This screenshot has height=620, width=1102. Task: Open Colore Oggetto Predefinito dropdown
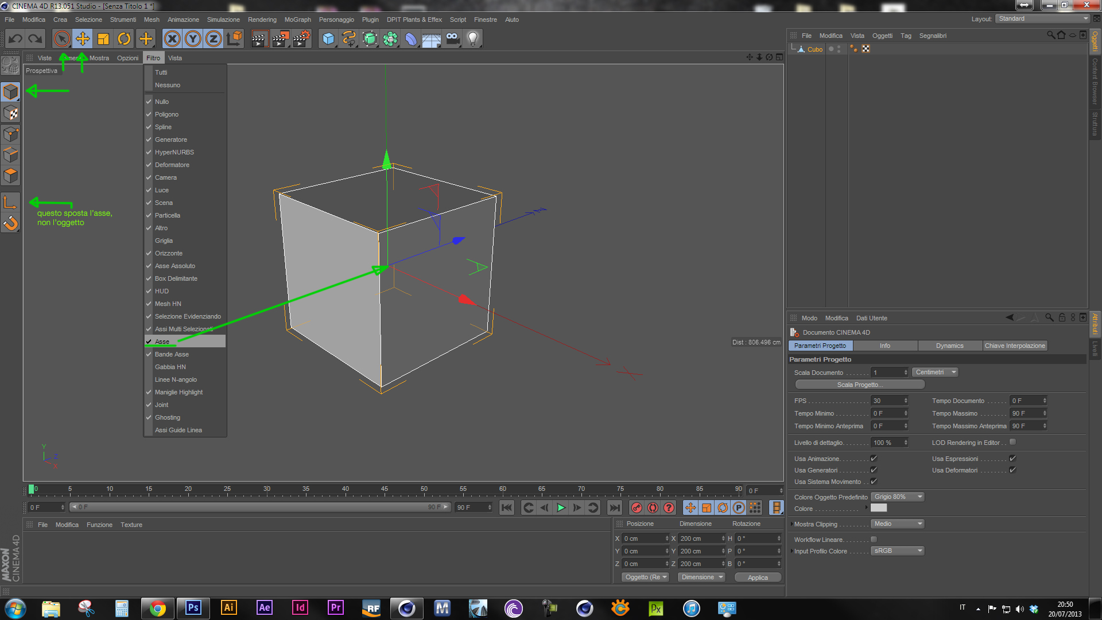click(x=897, y=497)
